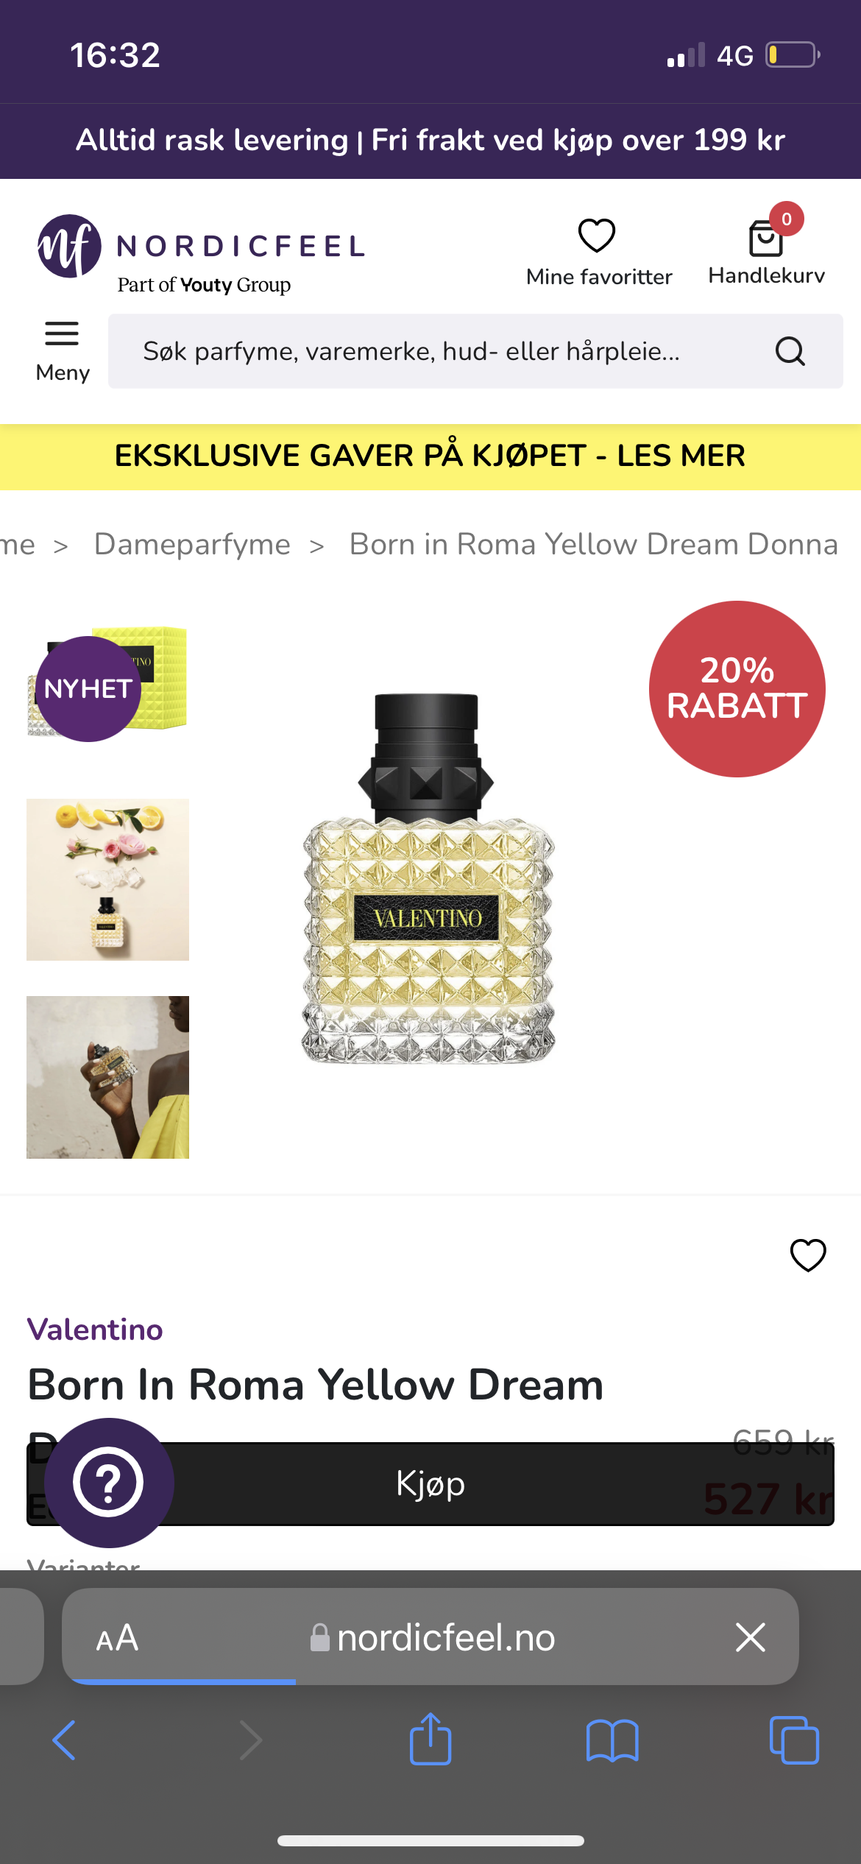Image resolution: width=861 pixels, height=1864 pixels.
Task: Toggle favorite heart for this product
Action: coord(808,1255)
